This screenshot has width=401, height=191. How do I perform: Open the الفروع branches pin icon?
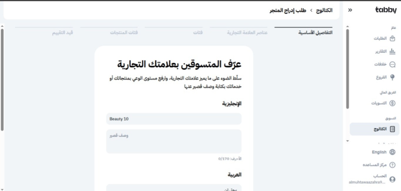tap(392, 77)
